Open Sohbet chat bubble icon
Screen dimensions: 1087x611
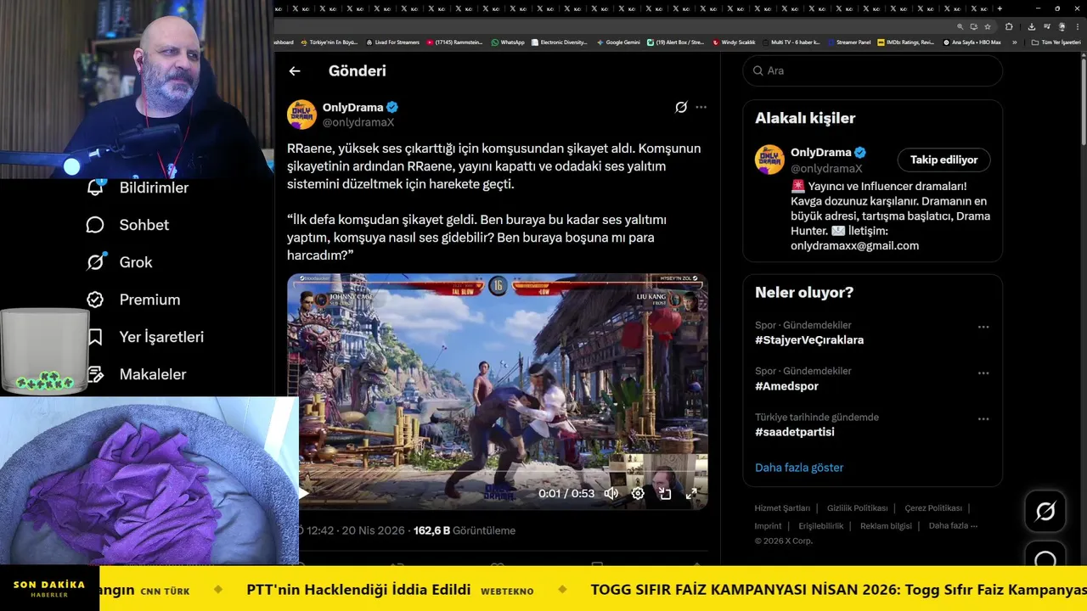pos(95,225)
